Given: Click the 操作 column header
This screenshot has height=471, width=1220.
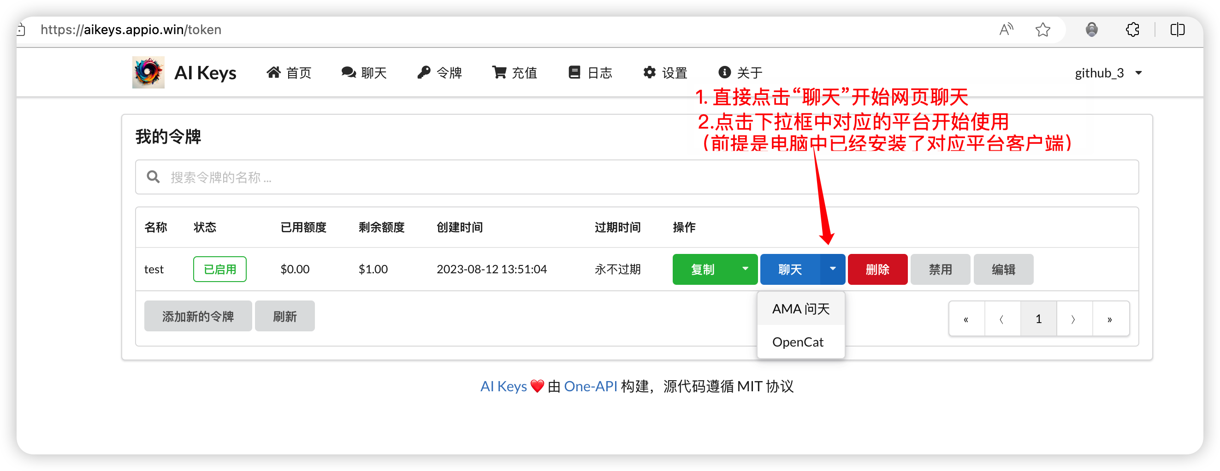Looking at the screenshot, I should pyautogui.click(x=684, y=228).
